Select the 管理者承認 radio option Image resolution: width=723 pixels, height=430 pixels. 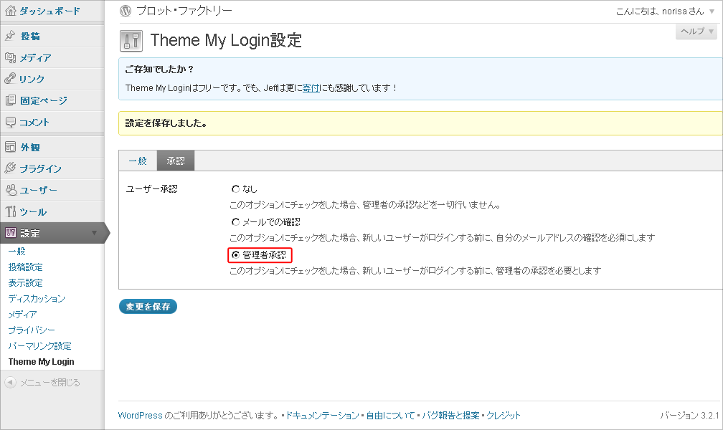[235, 255]
